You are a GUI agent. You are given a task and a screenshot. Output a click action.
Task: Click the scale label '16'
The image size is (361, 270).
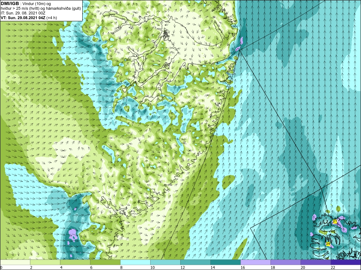tap(243, 267)
